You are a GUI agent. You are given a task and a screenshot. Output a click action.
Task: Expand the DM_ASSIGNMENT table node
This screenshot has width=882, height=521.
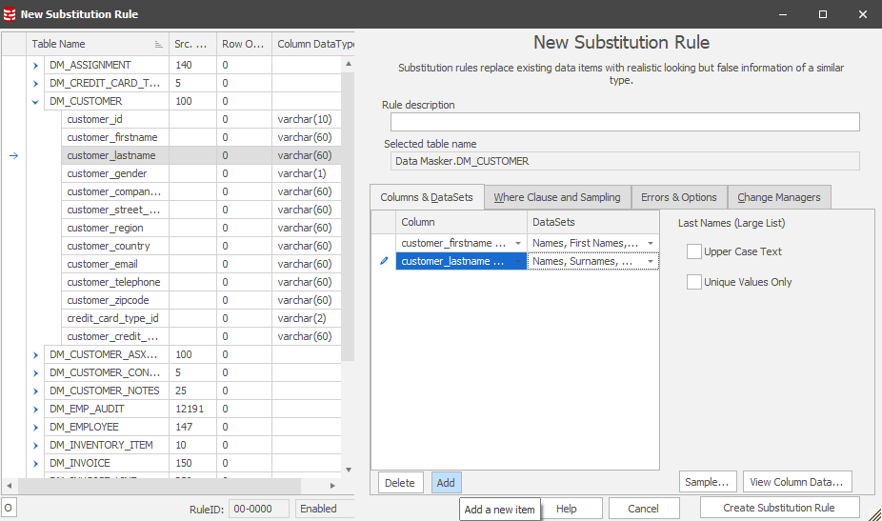coord(36,65)
